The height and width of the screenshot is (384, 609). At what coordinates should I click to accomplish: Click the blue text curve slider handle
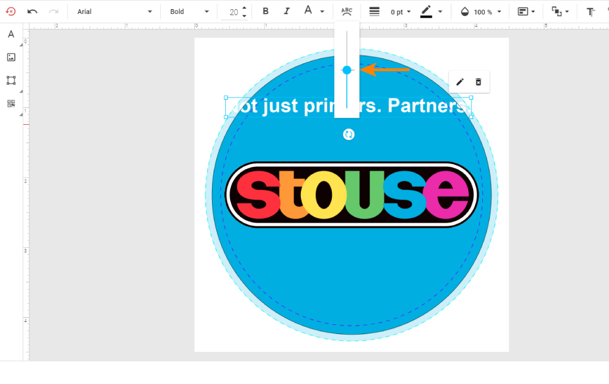(x=347, y=70)
